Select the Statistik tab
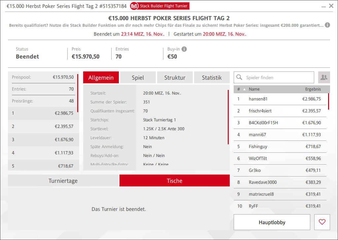This screenshot has width=338, height=240. click(x=212, y=78)
